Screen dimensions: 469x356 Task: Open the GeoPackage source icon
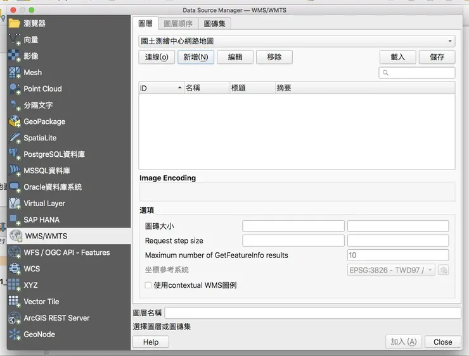pyautogui.click(x=15, y=122)
